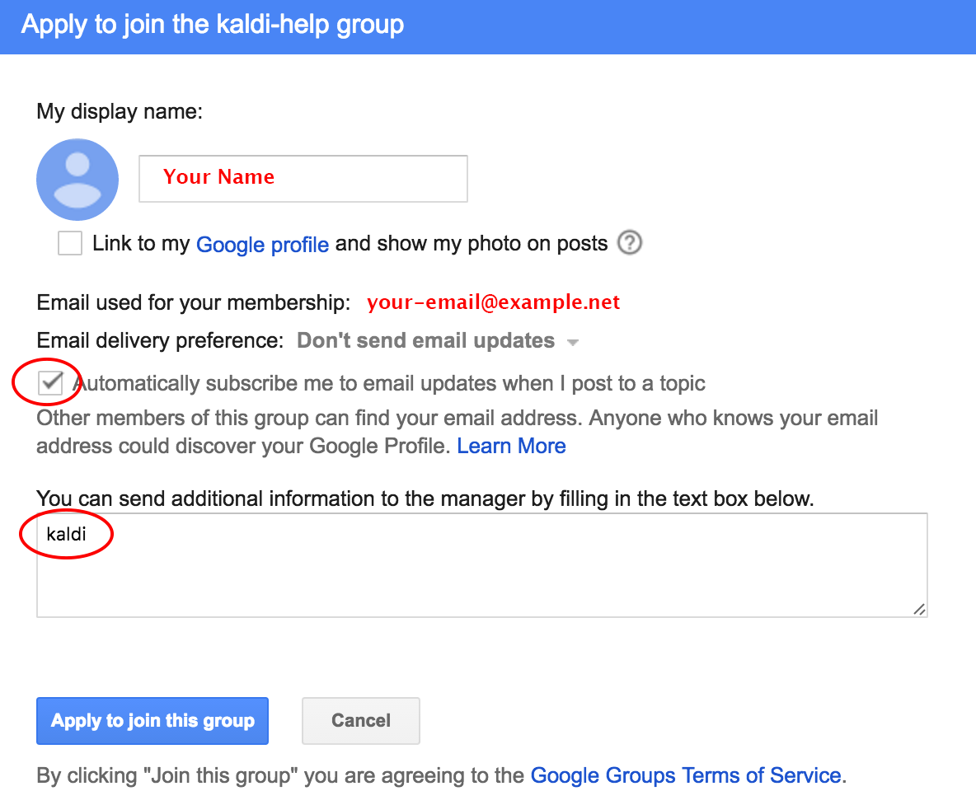Open the Google profile link

pyautogui.click(x=262, y=245)
